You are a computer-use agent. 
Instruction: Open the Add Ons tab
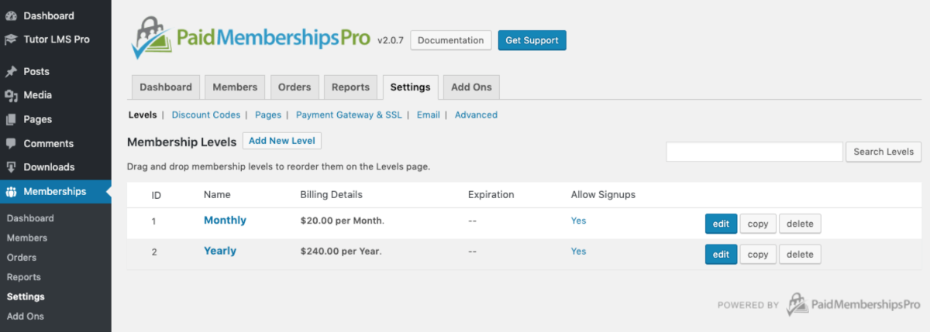471,87
